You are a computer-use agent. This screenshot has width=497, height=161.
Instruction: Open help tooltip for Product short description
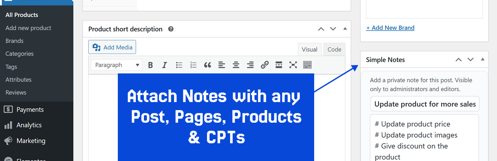tap(171, 29)
